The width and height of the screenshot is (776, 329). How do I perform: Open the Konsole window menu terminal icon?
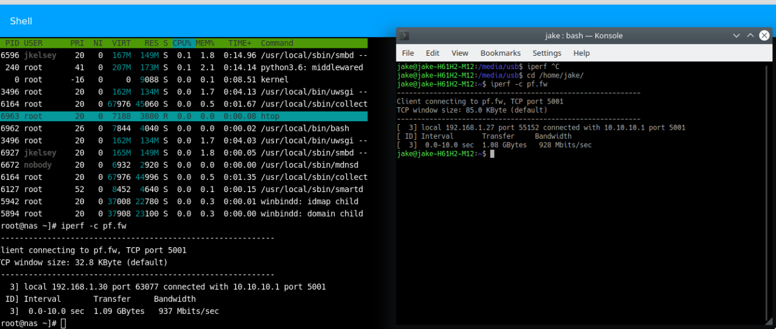click(405, 36)
